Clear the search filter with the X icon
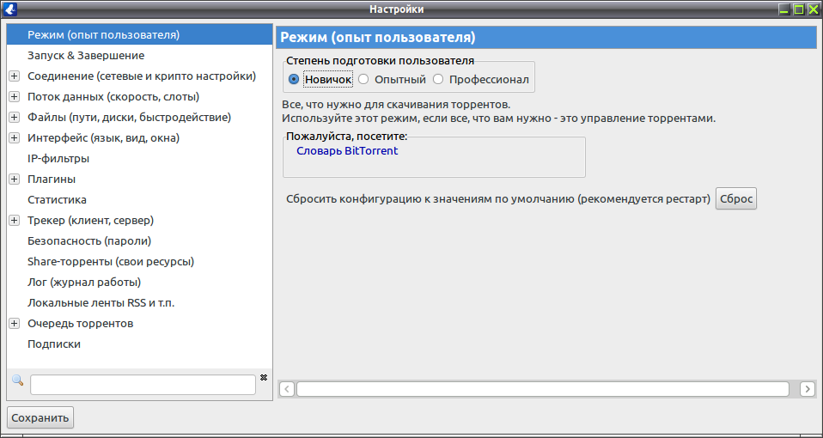Viewport: 823px width, 438px height. coord(264,377)
